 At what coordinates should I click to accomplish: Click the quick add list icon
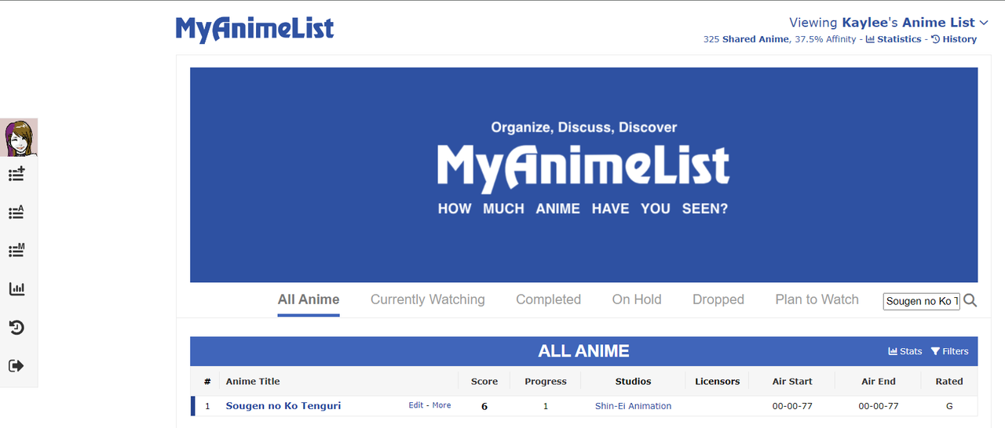pos(16,174)
